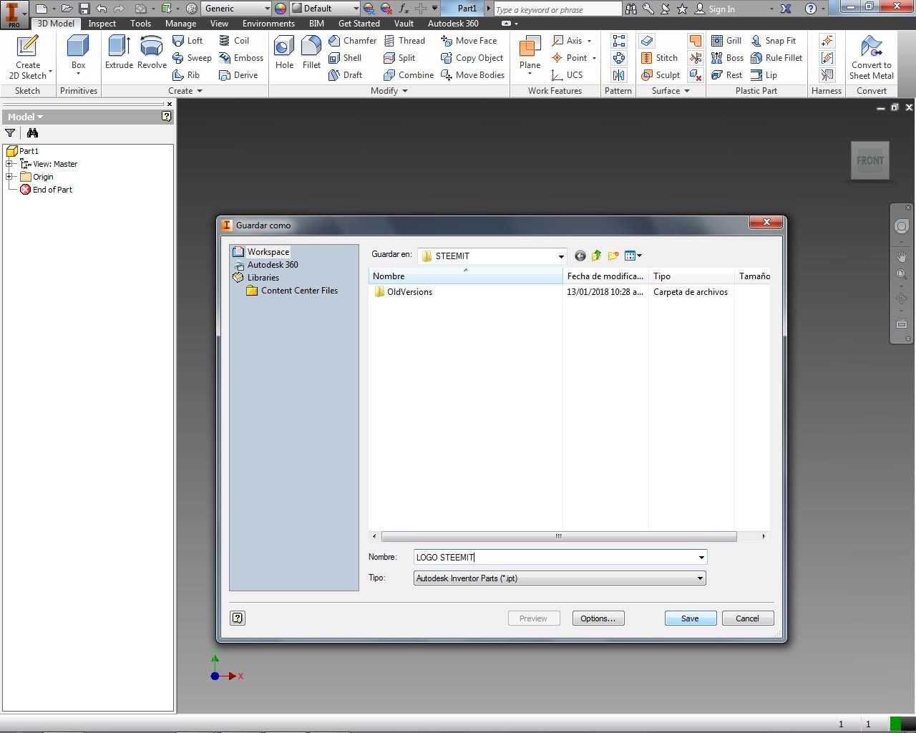Screen dimensions: 916x733
Task: Click the Derive tool
Action: [238, 75]
